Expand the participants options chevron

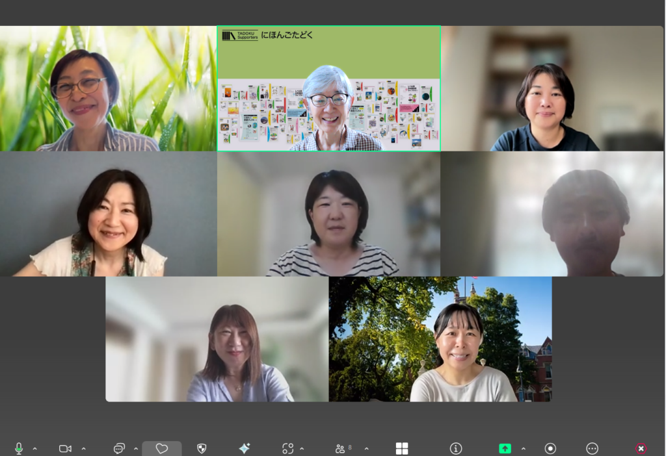pyautogui.click(x=367, y=448)
